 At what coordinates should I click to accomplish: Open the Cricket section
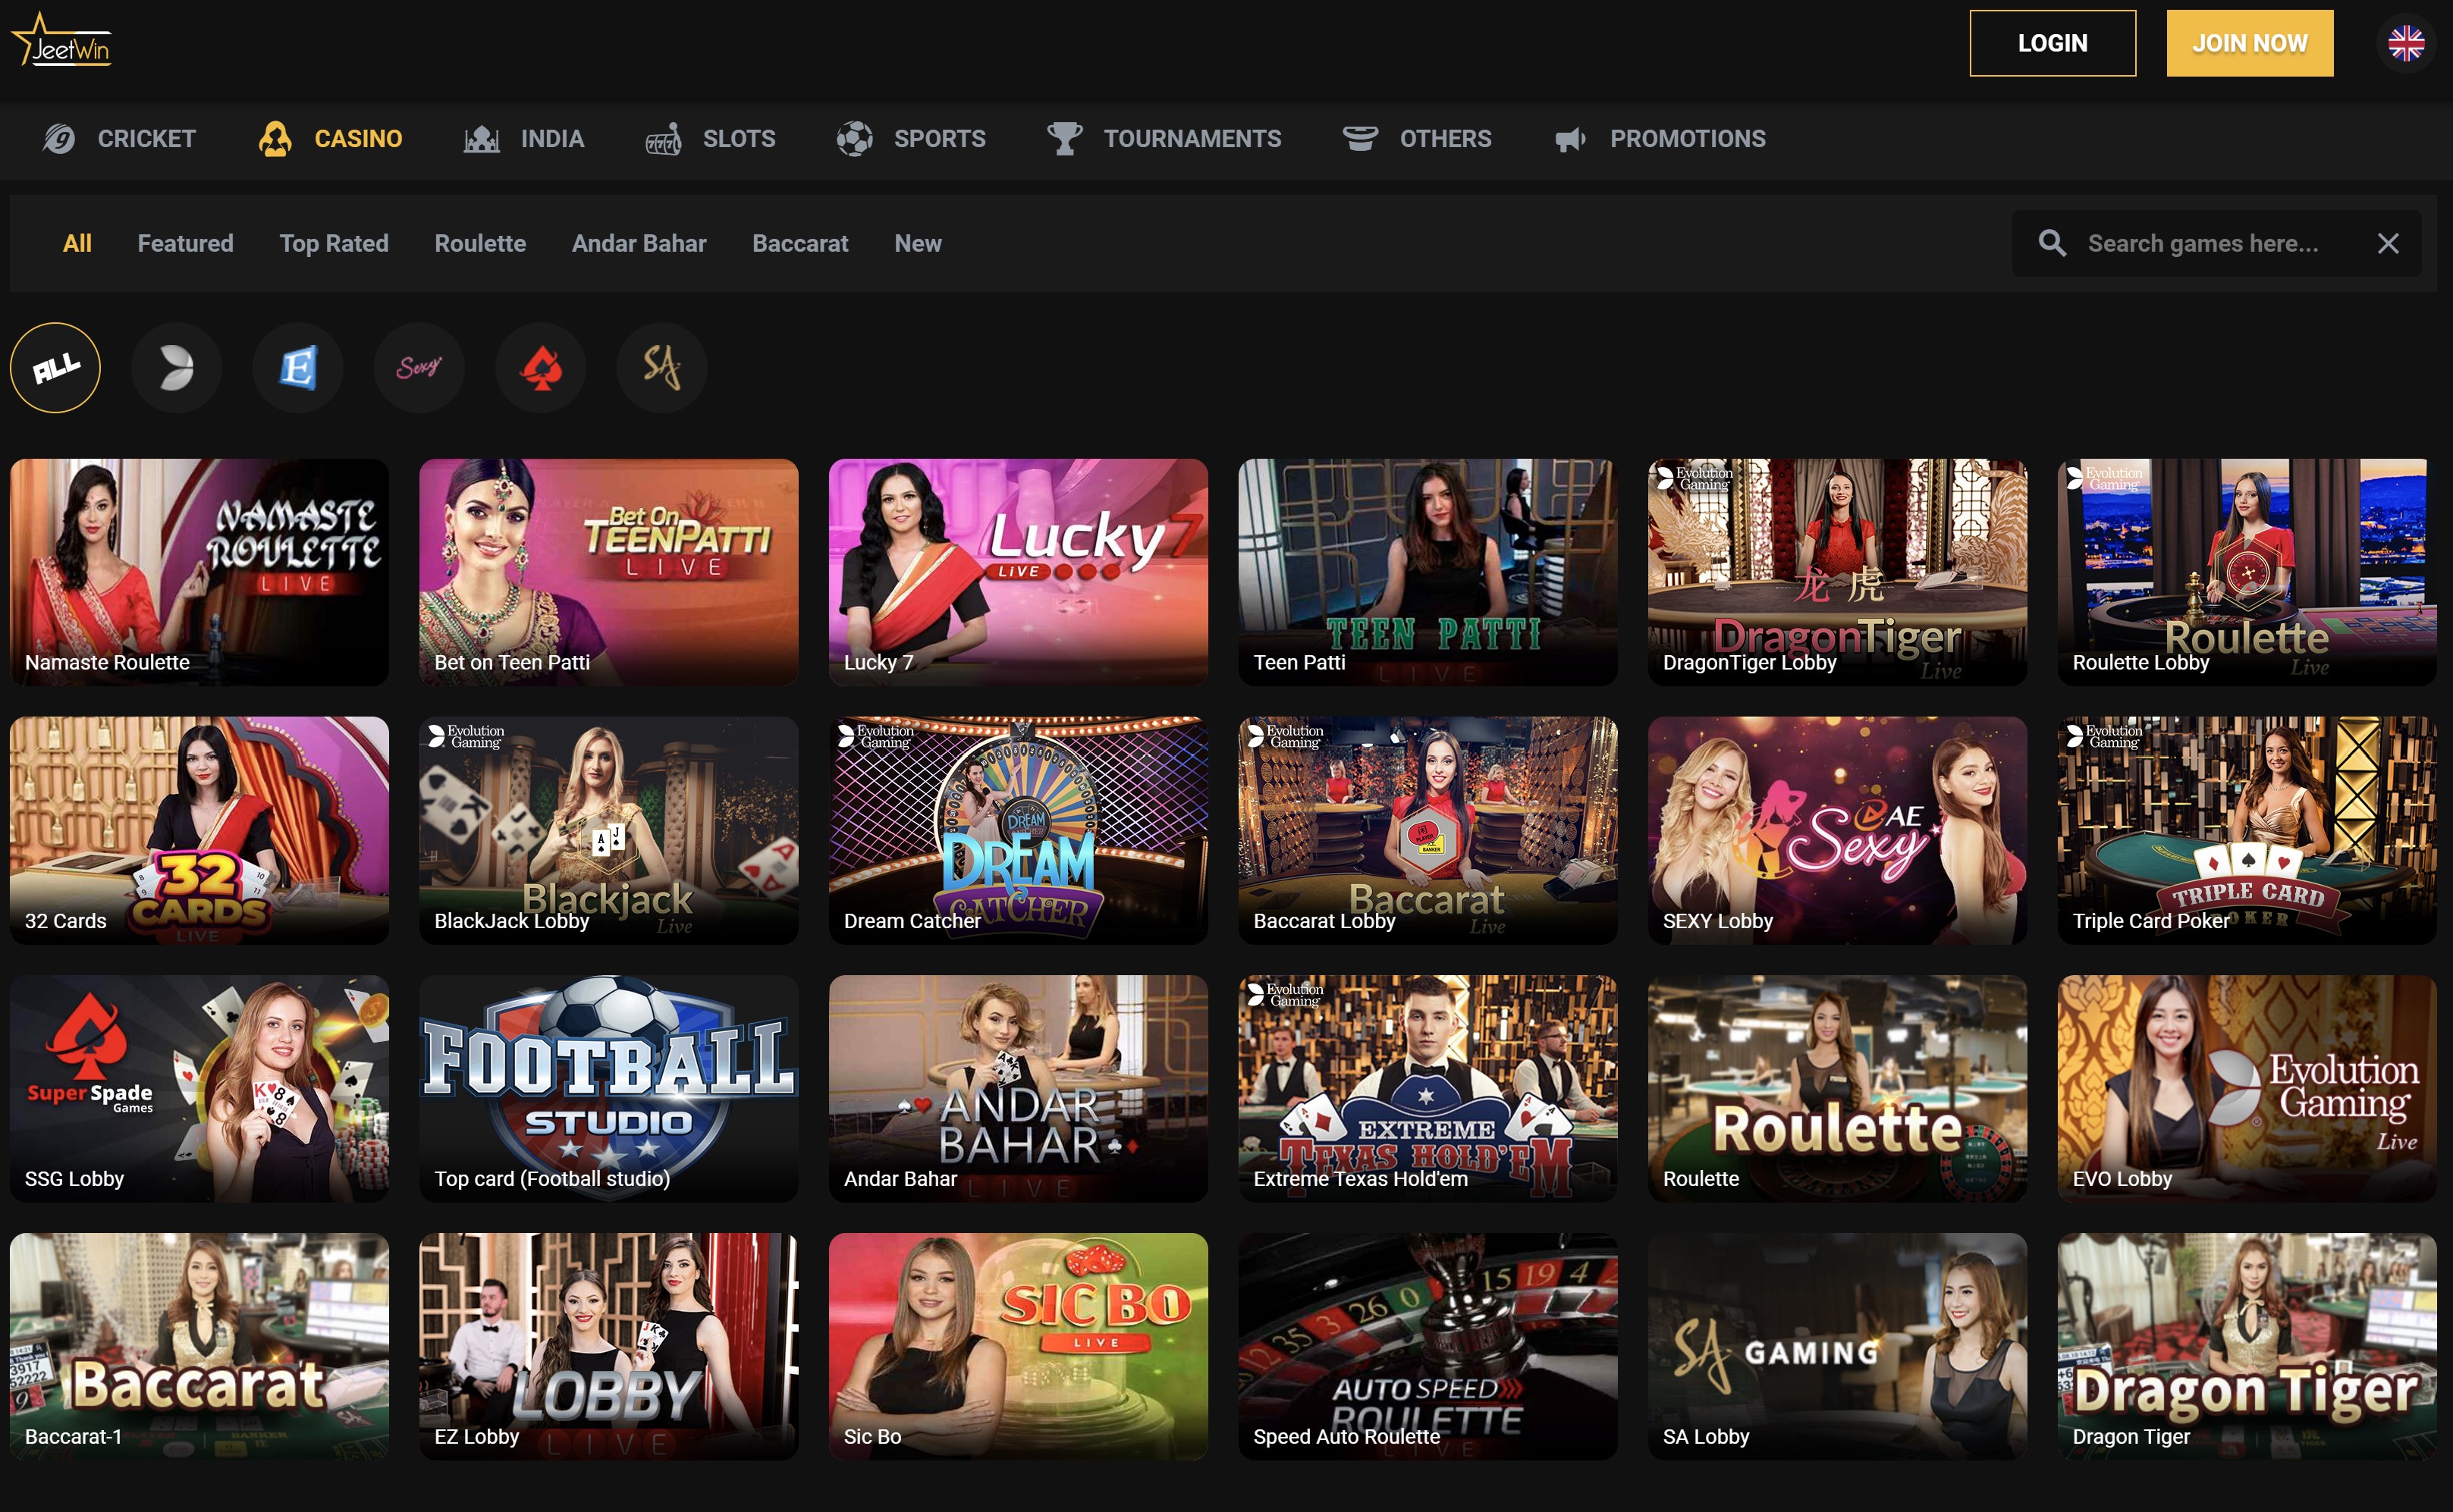click(146, 138)
